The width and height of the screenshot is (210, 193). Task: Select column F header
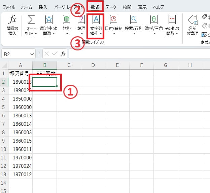coord(141,65)
